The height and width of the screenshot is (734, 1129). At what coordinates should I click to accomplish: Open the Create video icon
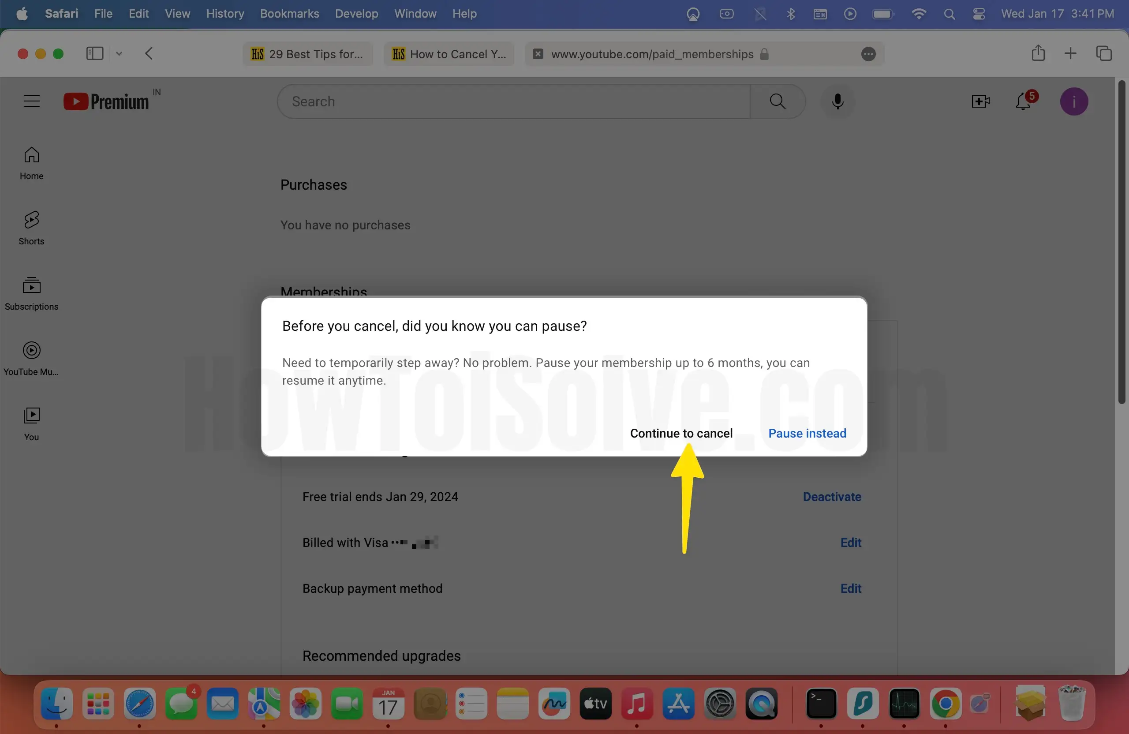coord(980,101)
